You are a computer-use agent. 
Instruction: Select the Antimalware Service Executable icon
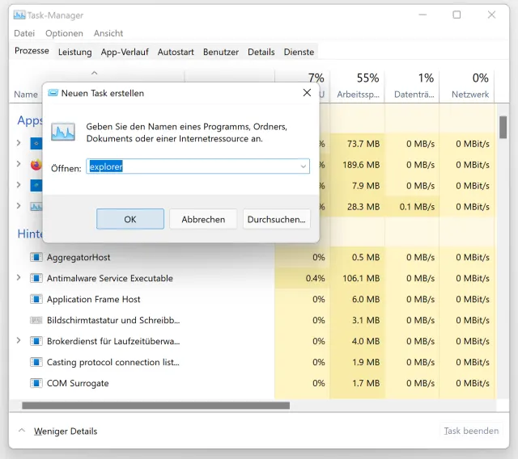pos(36,278)
